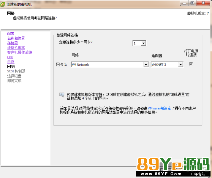Click the 即将完成 step in the sidebar
Image resolution: width=212 pixels, height=178 pixels.
(x=14, y=81)
